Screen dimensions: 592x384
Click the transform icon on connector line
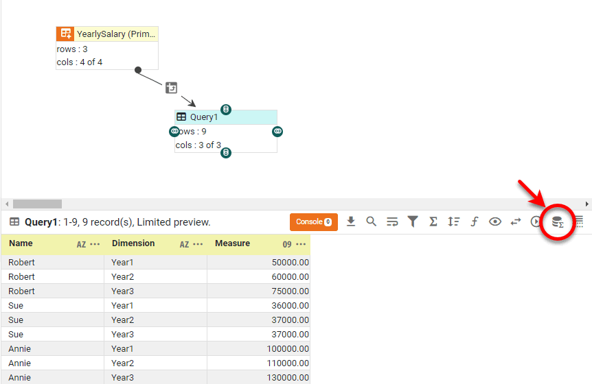coord(172,88)
